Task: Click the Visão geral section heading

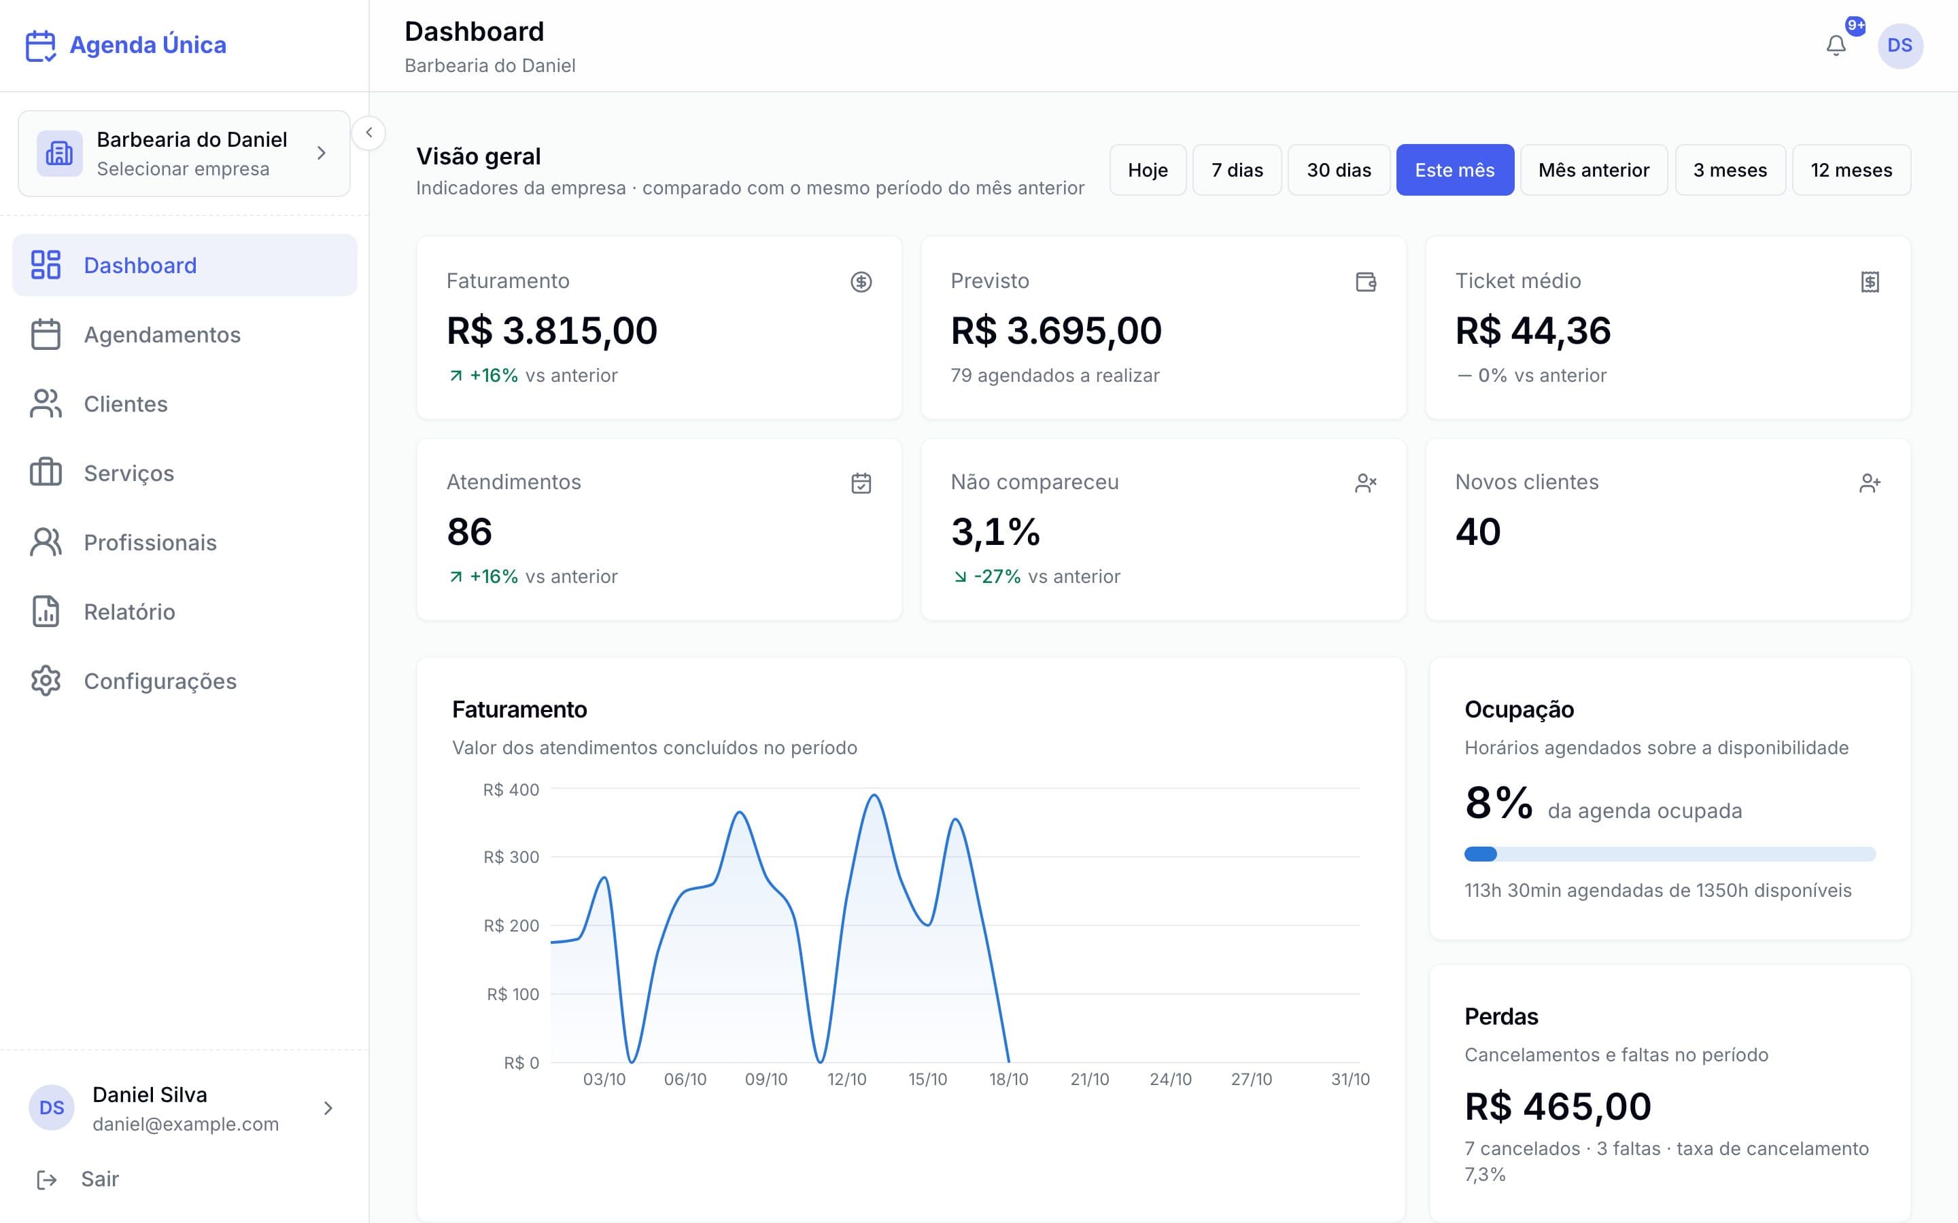Action: pyautogui.click(x=478, y=156)
